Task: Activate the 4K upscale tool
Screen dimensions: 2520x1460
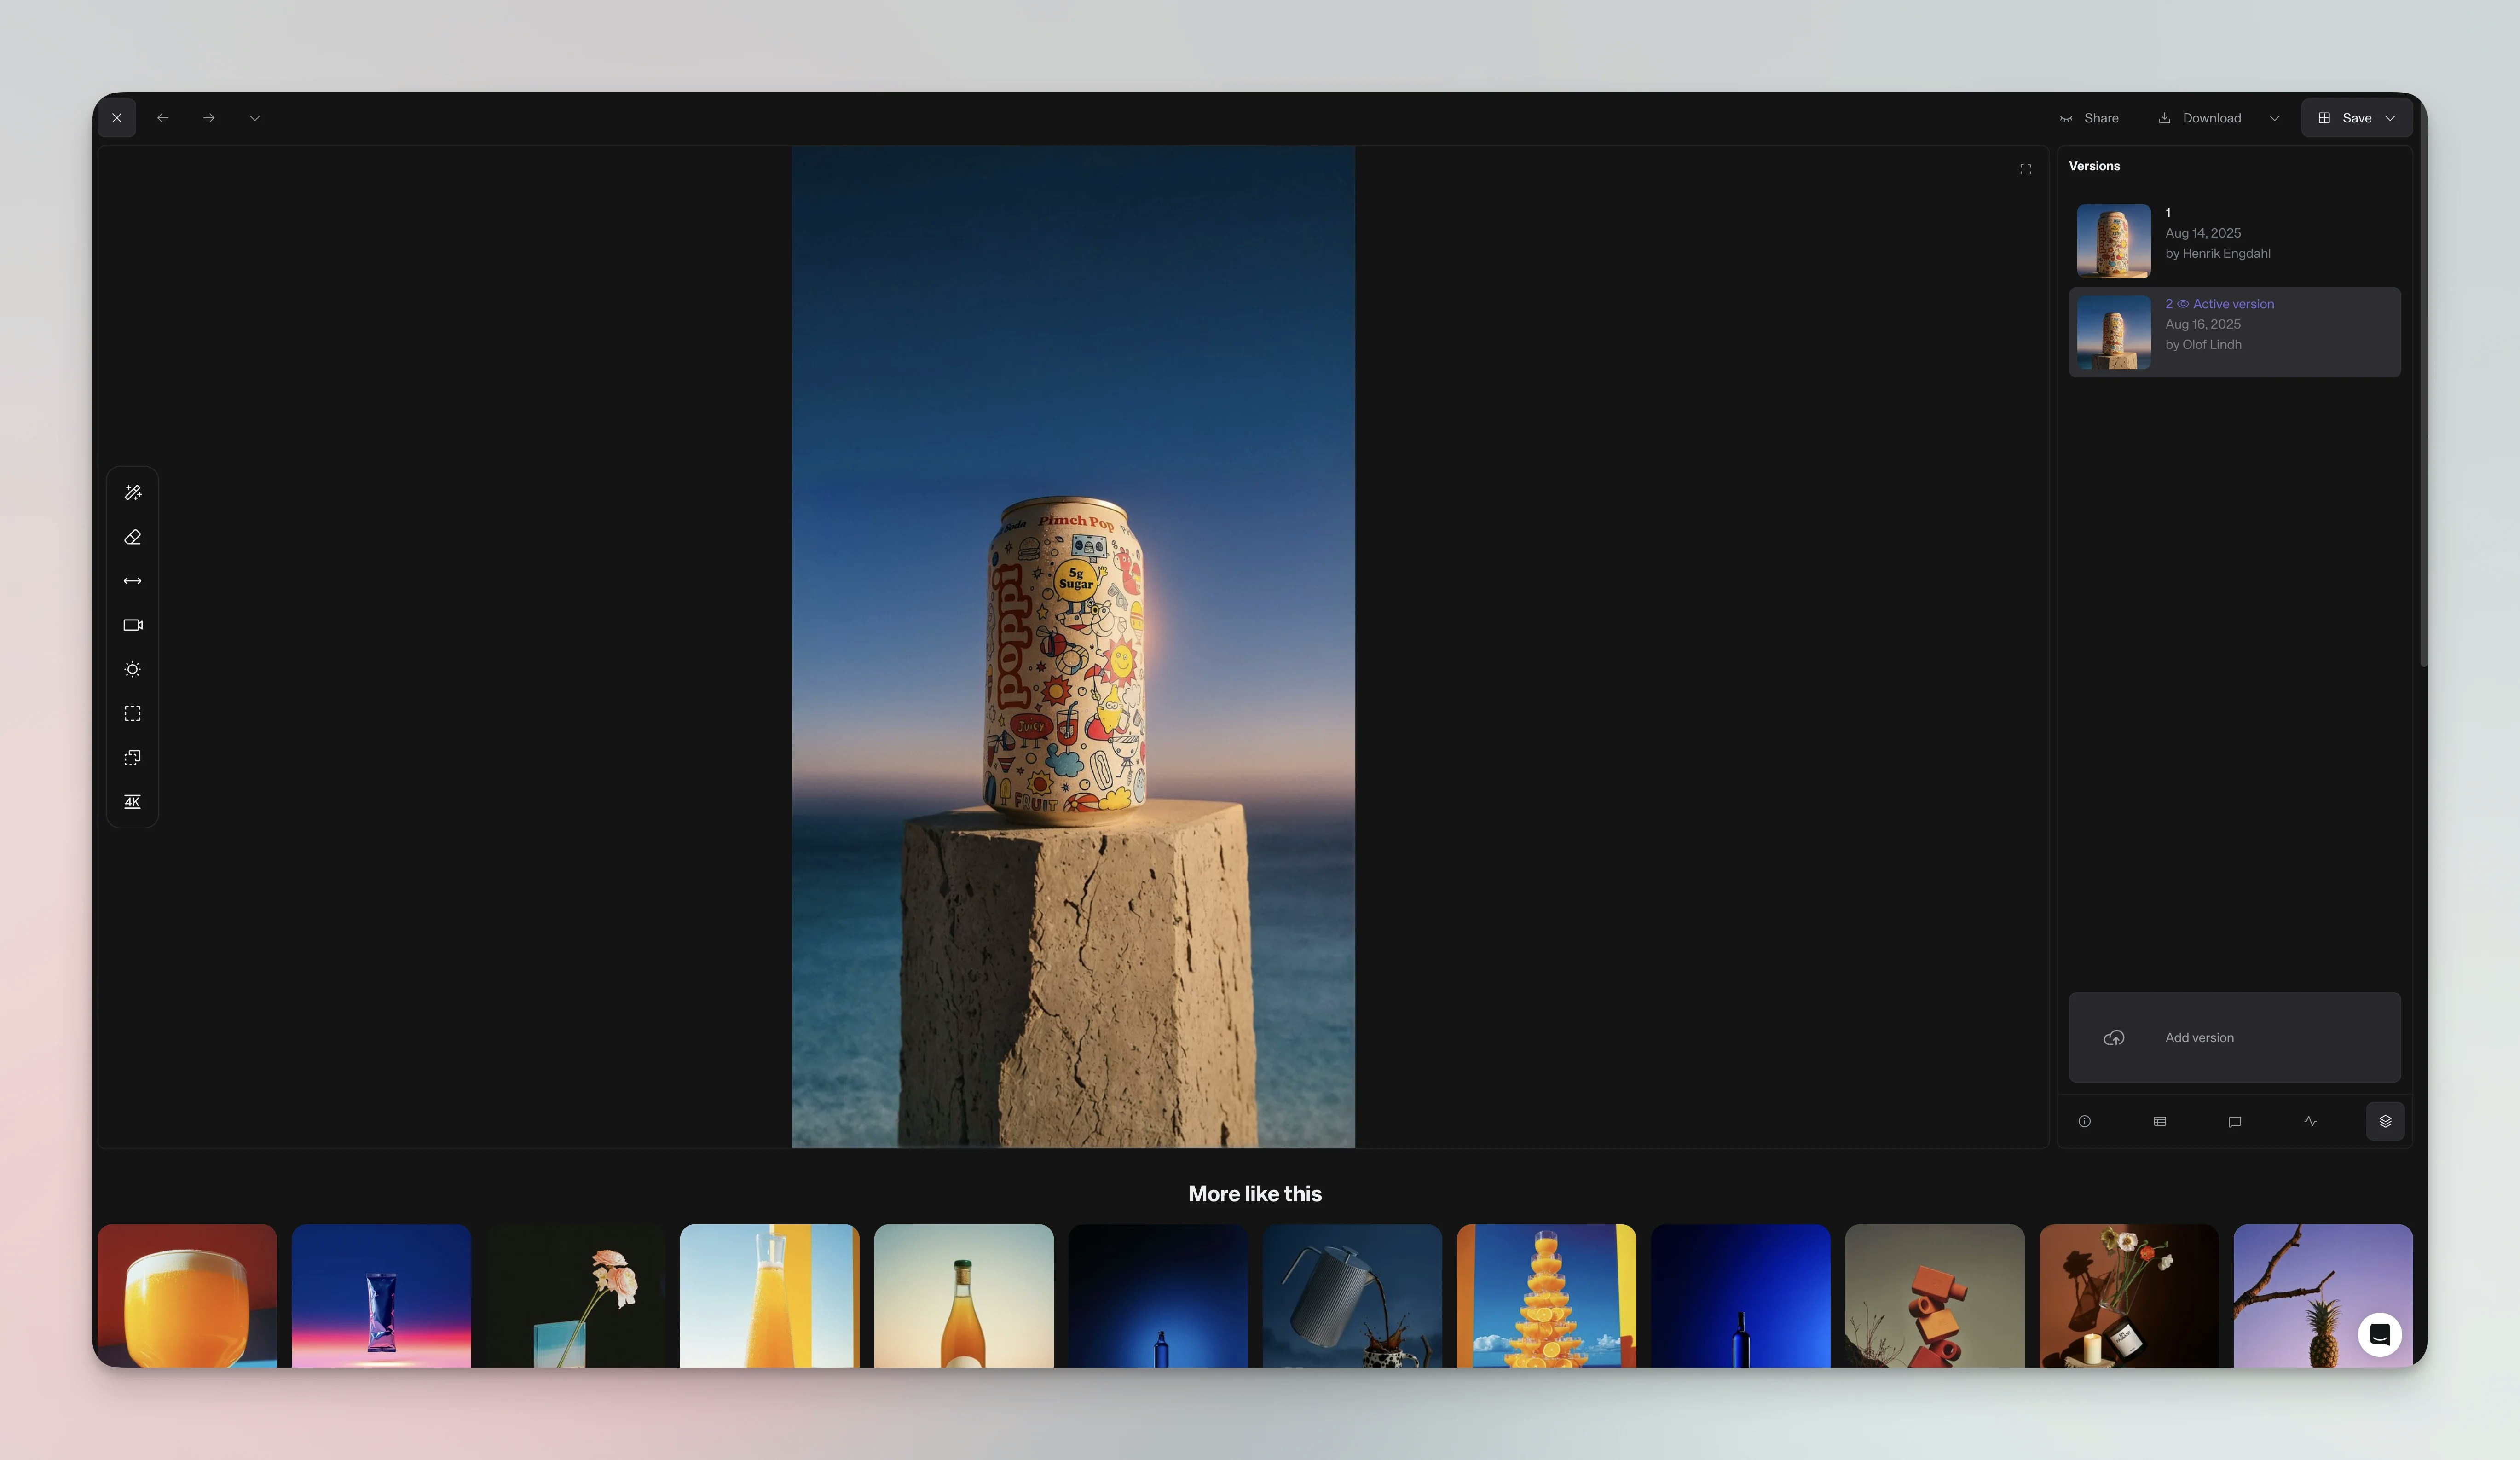Action: (x=132, y=802)
